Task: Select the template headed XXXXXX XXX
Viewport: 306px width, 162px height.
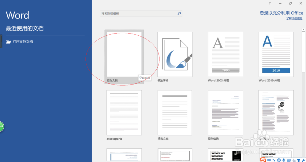Action: tap(226, 155)
